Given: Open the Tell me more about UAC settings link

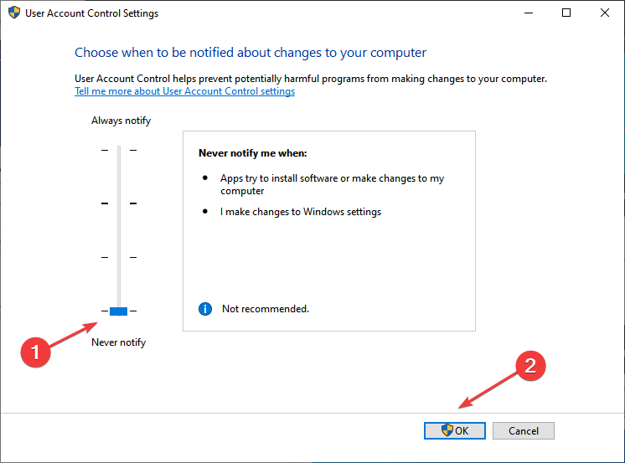Looking at the screenshot, I should tap(185, 91).
